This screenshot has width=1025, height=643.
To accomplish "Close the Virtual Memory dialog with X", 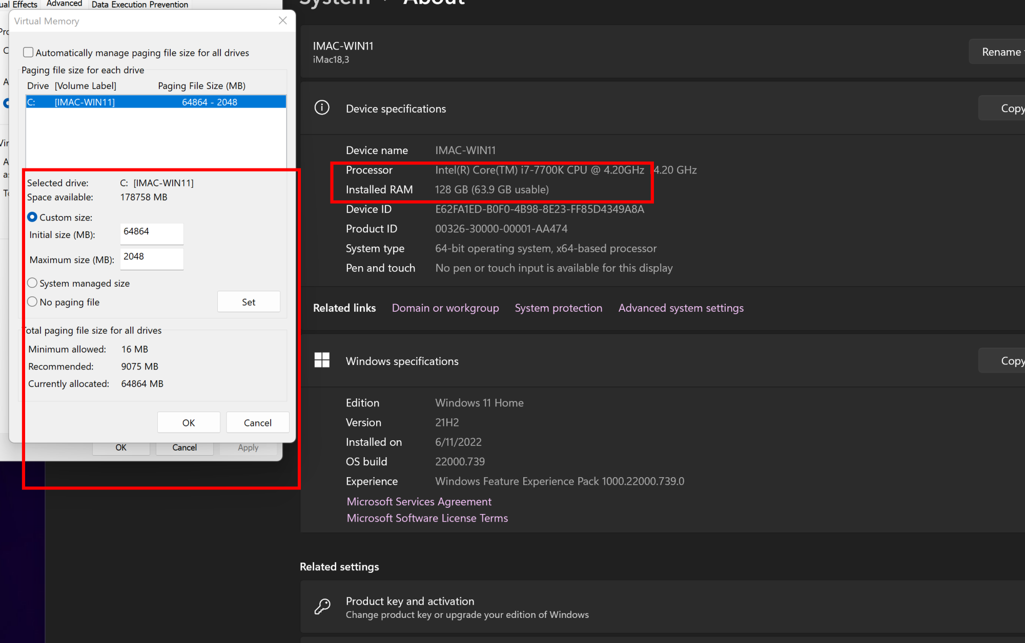I will coord(283,20).
